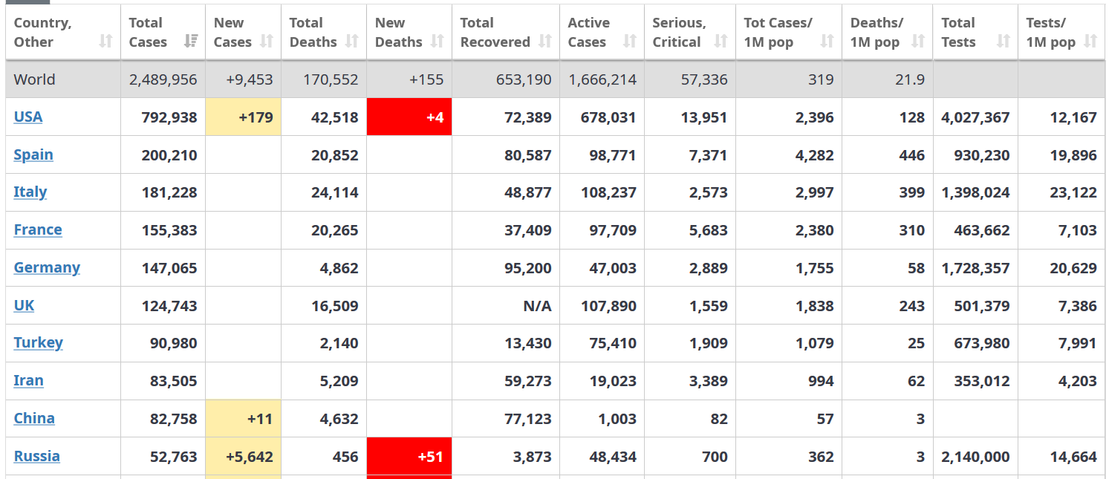Sort by Total Recovered column icon

click(x=545, y=42)
